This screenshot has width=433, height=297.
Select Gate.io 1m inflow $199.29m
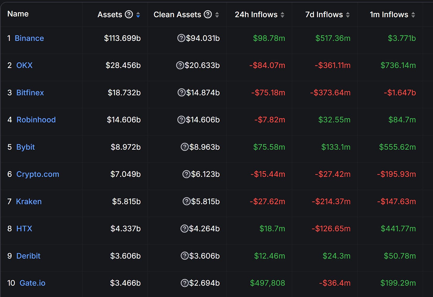click(398, 283)
